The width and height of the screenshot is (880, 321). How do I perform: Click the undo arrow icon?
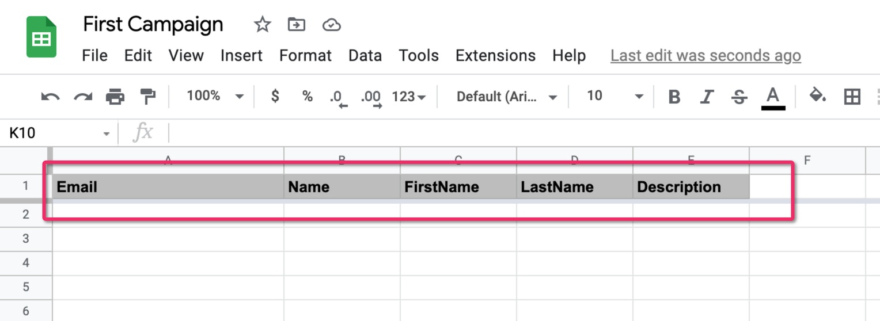click(x=51, y=97)
